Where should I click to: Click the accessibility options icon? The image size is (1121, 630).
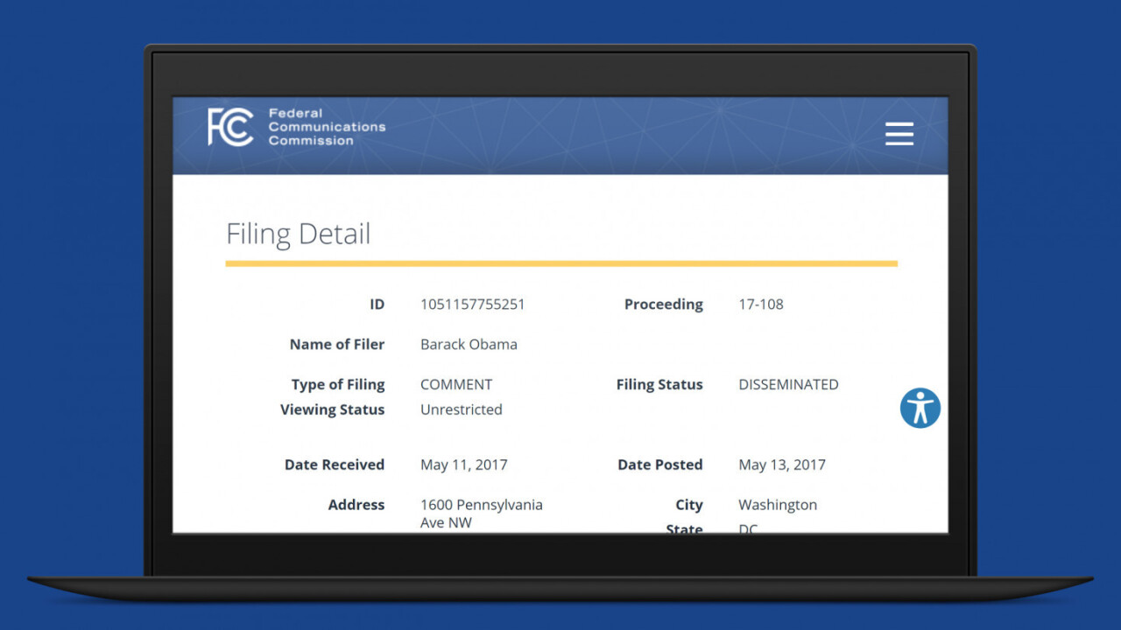tap(920, 408)
